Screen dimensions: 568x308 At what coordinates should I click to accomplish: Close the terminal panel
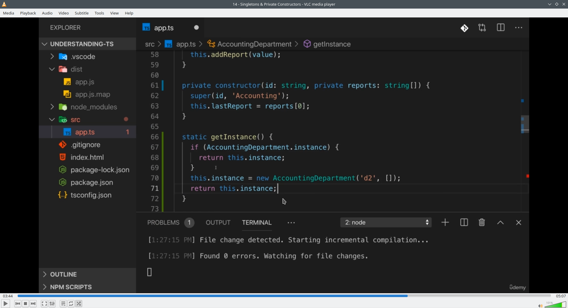coord(519,223)
